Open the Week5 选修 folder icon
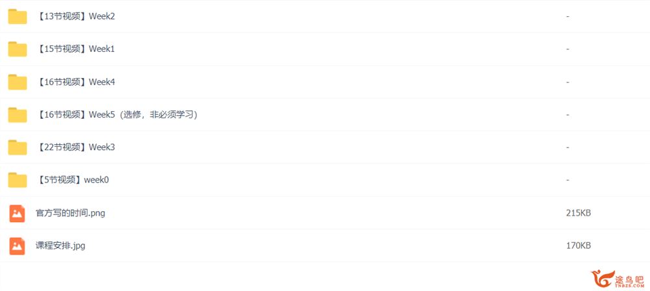Image resolution: width=650 pixels, height=291 pixels. (18, 115)
